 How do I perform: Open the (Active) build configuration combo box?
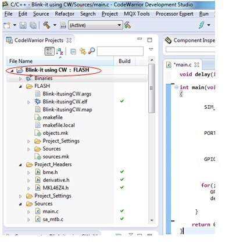click(95, 25)
